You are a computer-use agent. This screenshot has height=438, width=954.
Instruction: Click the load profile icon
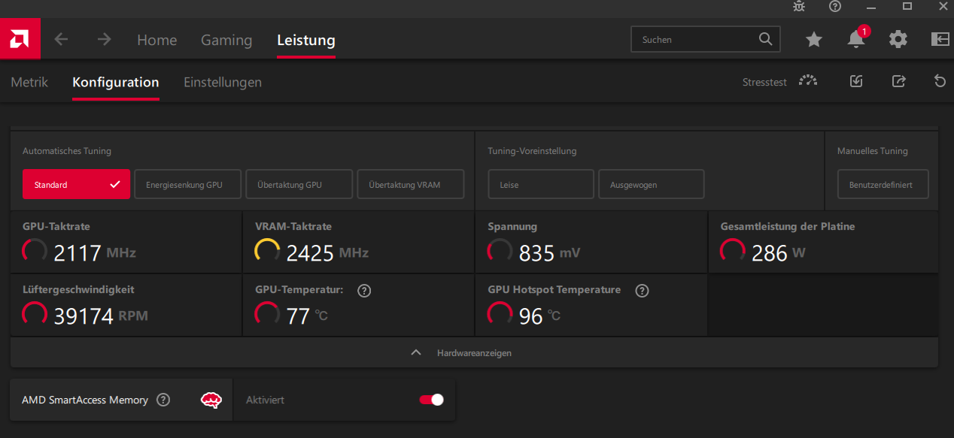point(856,81)
